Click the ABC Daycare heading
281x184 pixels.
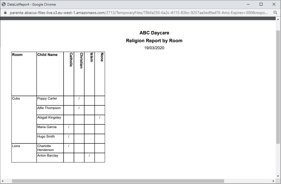[x=154, y=33]
